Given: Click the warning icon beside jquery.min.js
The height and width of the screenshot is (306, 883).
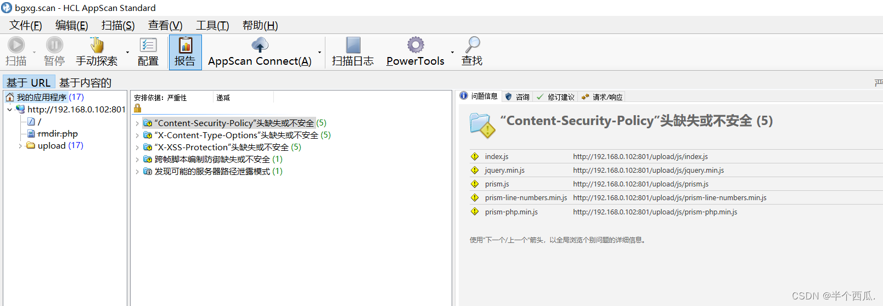Looking at the screenshot, I should point(475,170).
